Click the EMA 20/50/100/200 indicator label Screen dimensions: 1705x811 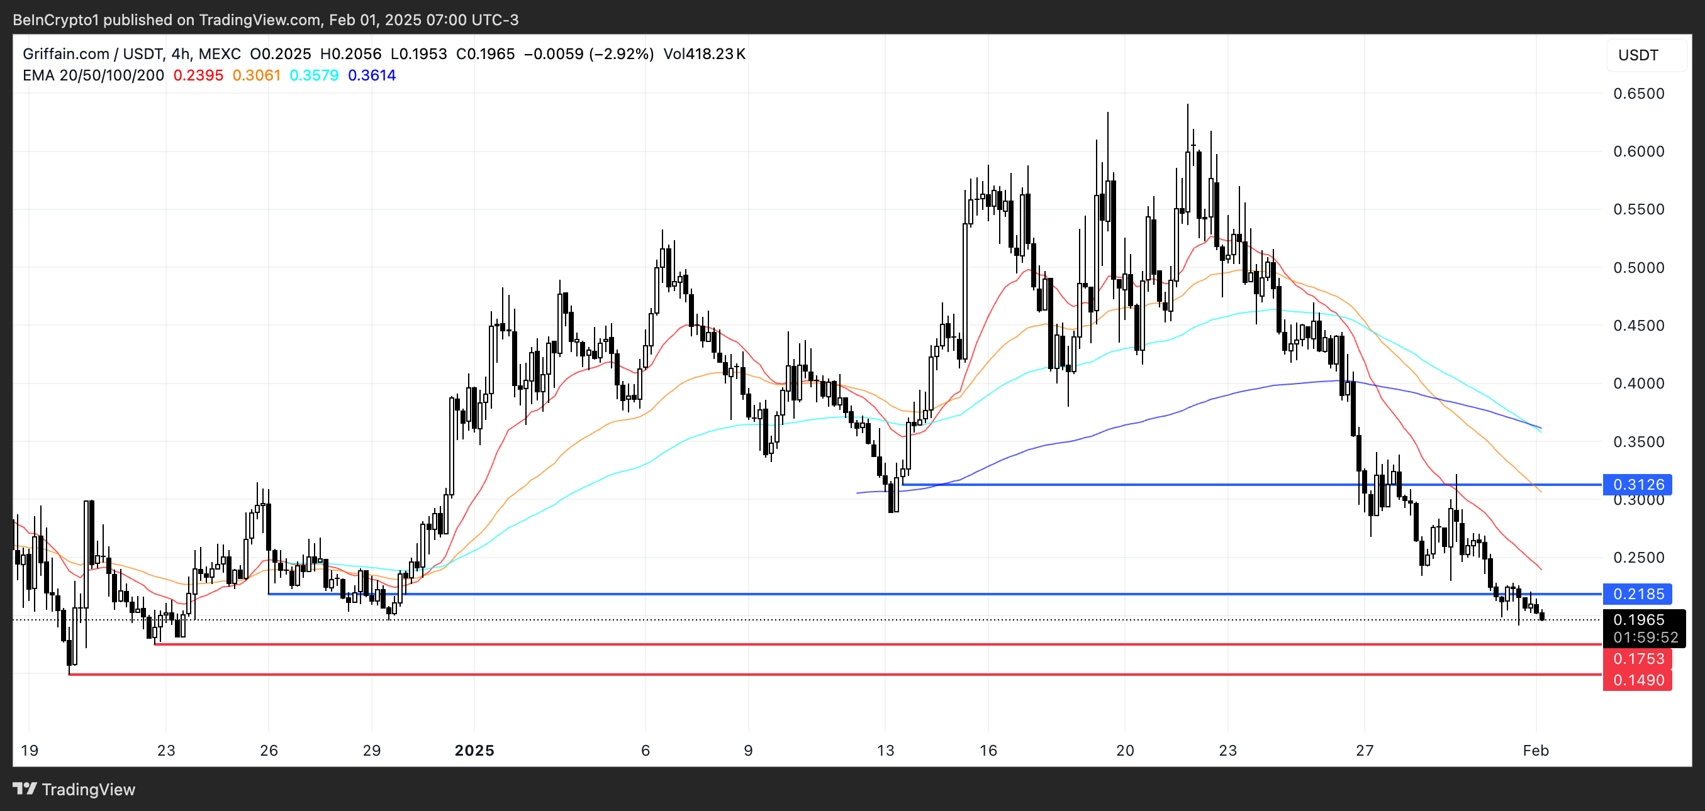(x=93, y=75)
